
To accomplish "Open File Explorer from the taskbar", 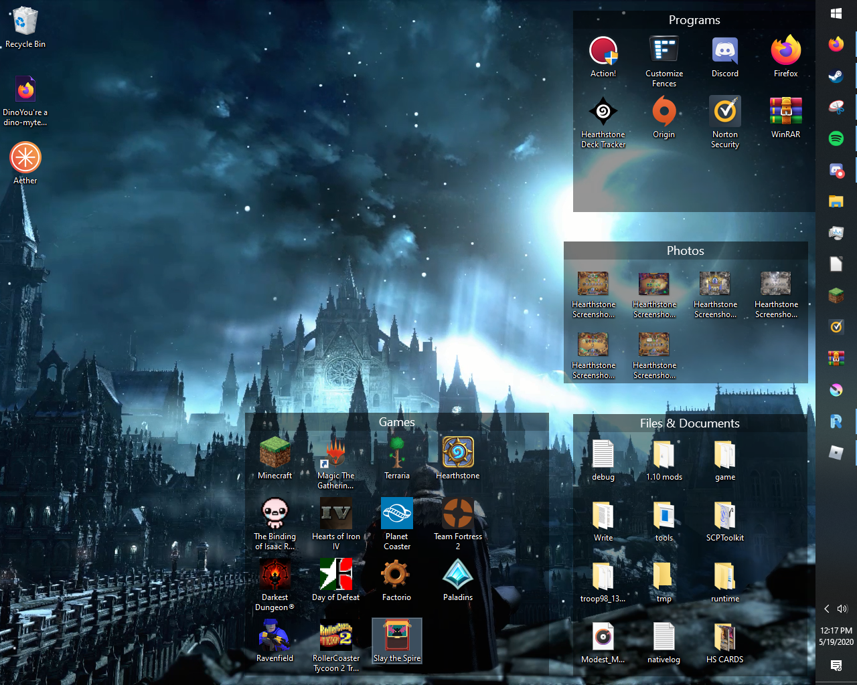I will (x=836, y=201).
